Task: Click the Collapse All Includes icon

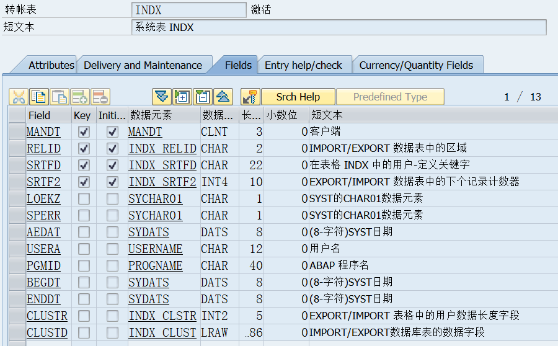Action: click(x=223, y=97)
